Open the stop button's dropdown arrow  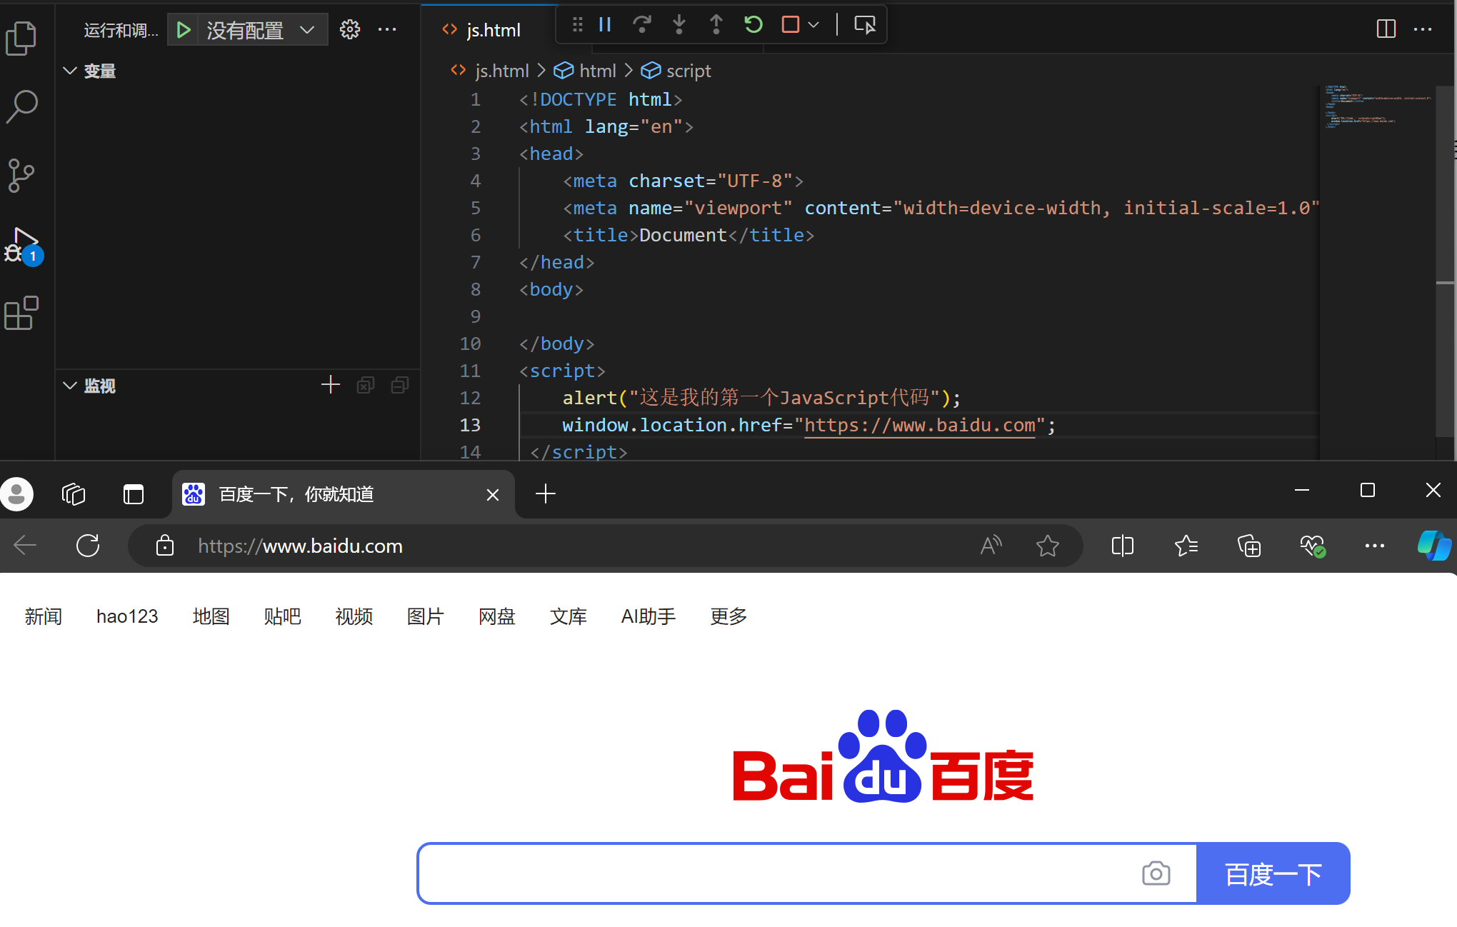(813, 25)
